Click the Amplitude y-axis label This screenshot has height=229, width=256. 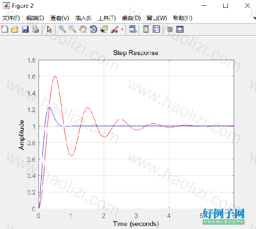[x=21, y=135]
